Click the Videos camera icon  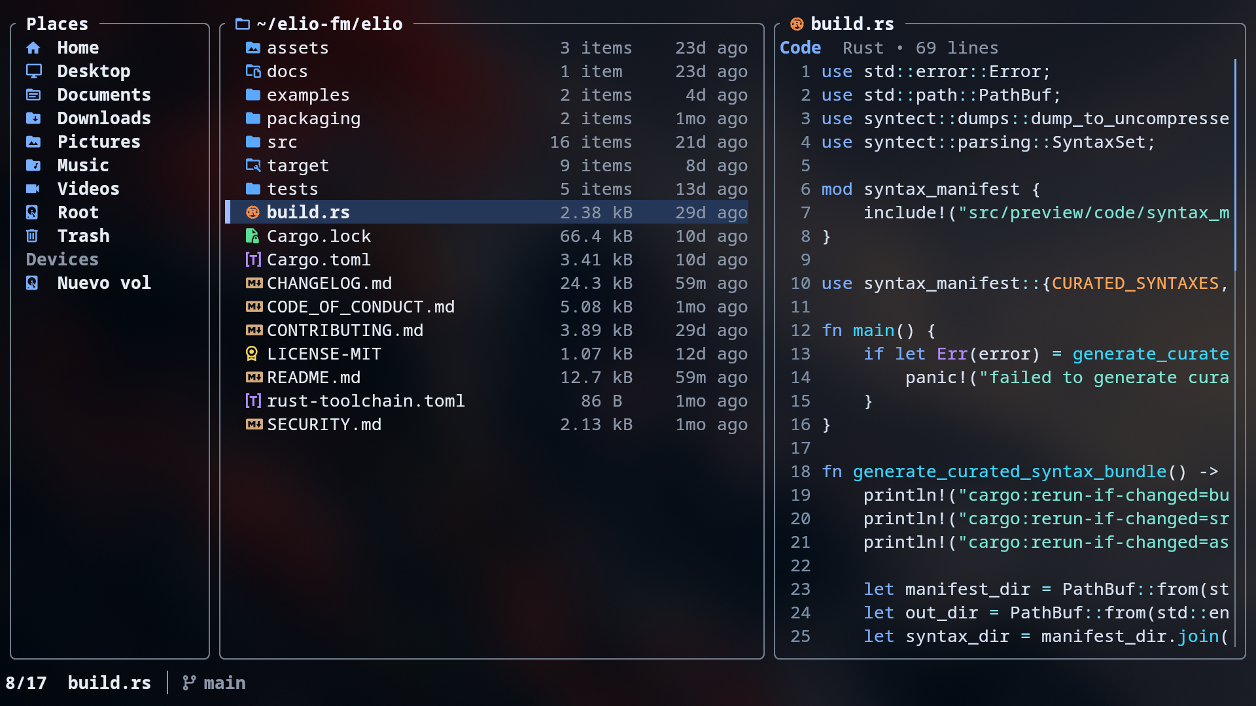33,189
